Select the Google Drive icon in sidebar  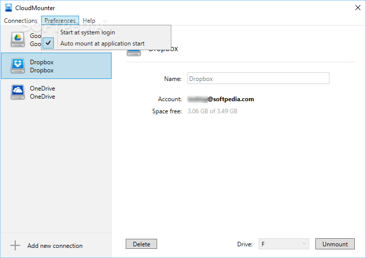tap(18, 39)
